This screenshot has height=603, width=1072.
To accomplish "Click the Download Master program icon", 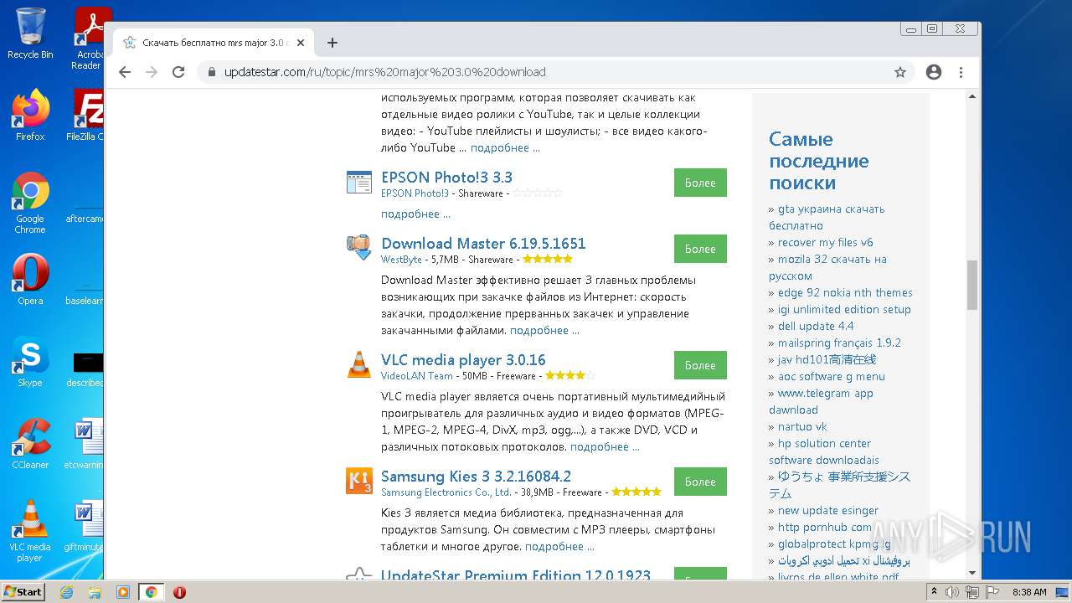I will click(x=358, y=248).
